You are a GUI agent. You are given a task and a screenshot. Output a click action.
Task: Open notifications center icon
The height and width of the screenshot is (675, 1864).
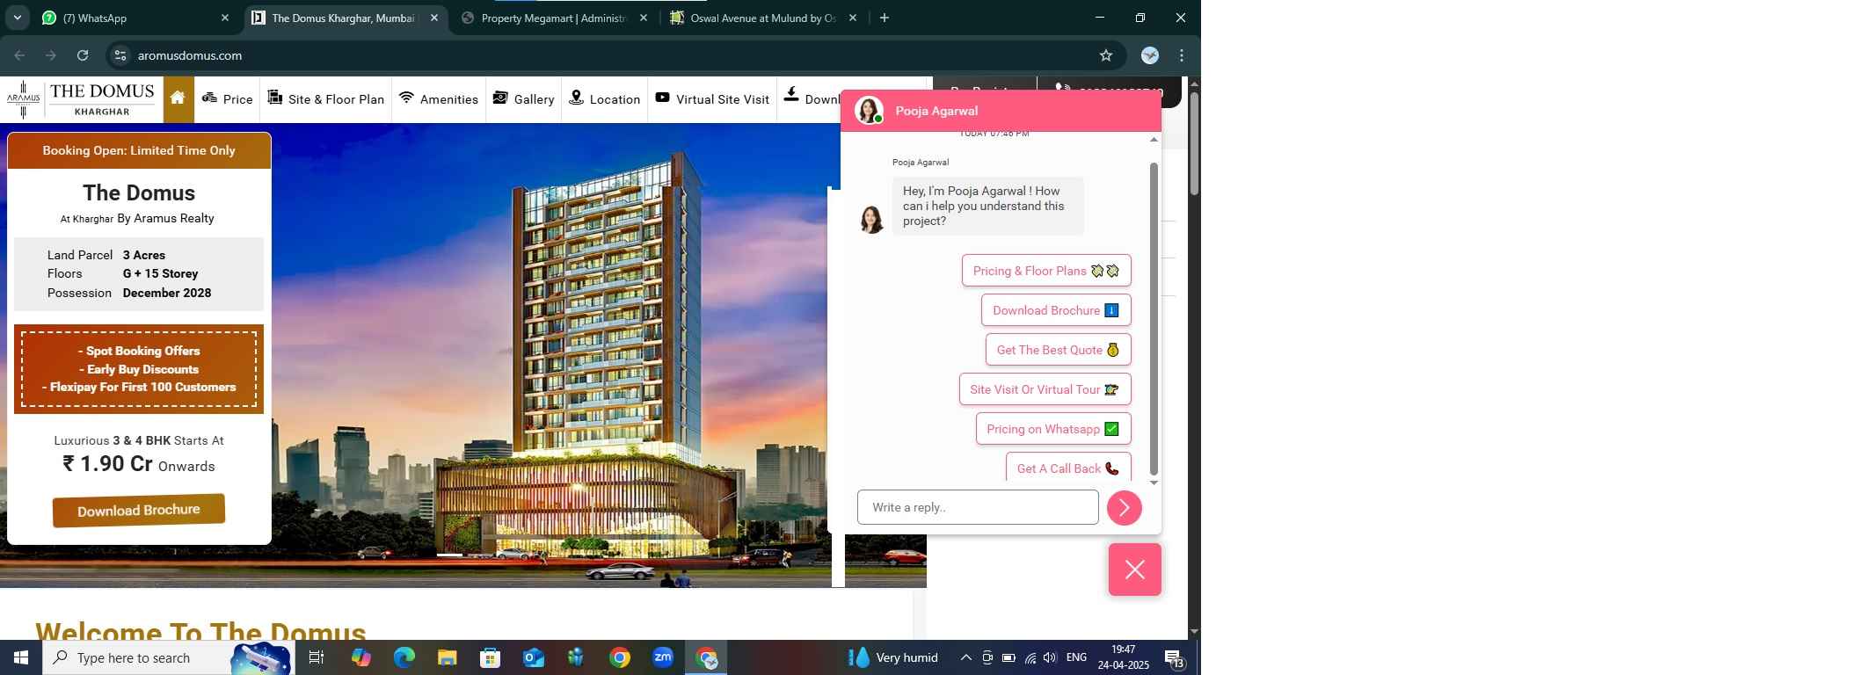[1175, 657]
